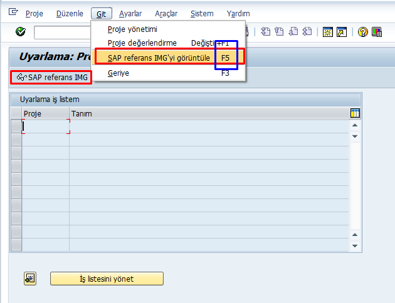Open the help question mark icon
Viewport: 395px width, 303px height.
click(x=363, y=32)
